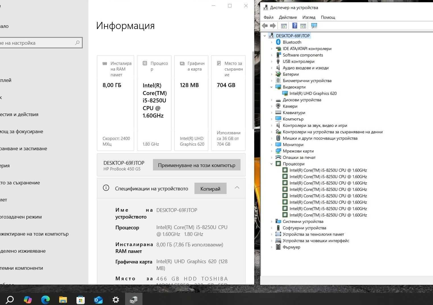The height and width of the screenshot is (305, 433).
Task: Select the Фърмуер category
Action: [291, 247]
